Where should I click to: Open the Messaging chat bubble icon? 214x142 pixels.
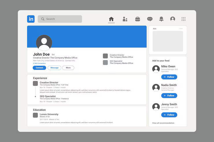pos(150,19)
